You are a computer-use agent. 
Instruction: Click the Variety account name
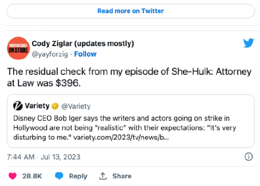tap(37, 106)
